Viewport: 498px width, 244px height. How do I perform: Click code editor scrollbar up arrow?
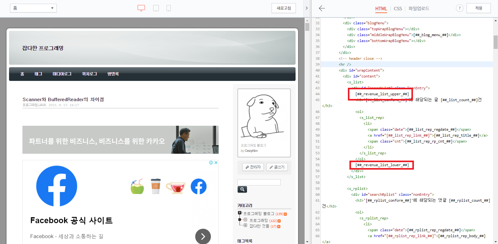[496, 20]
